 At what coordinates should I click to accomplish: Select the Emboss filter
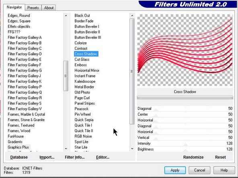coord(80,65)
